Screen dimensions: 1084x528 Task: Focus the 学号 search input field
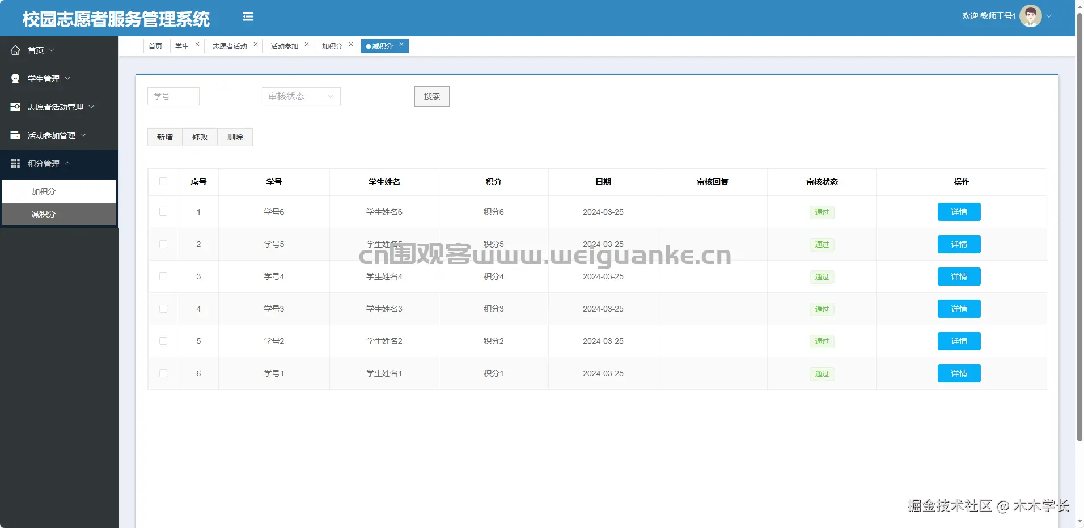pos(173,96)
